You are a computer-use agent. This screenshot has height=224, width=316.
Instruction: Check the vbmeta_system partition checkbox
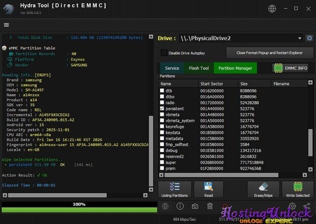(x=162, y=120)
